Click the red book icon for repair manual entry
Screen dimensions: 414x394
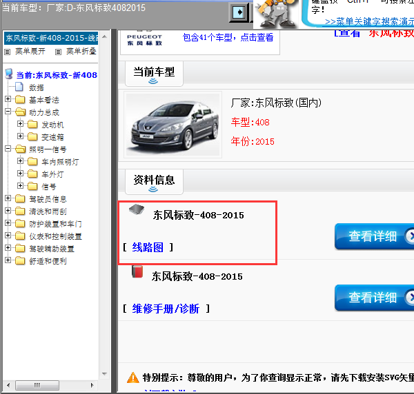click(x=137, y=271)
